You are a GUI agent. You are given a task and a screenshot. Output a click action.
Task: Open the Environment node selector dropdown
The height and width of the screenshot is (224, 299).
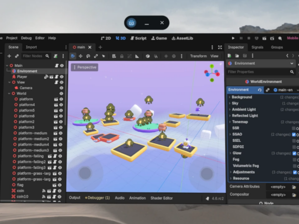[293, 64]
